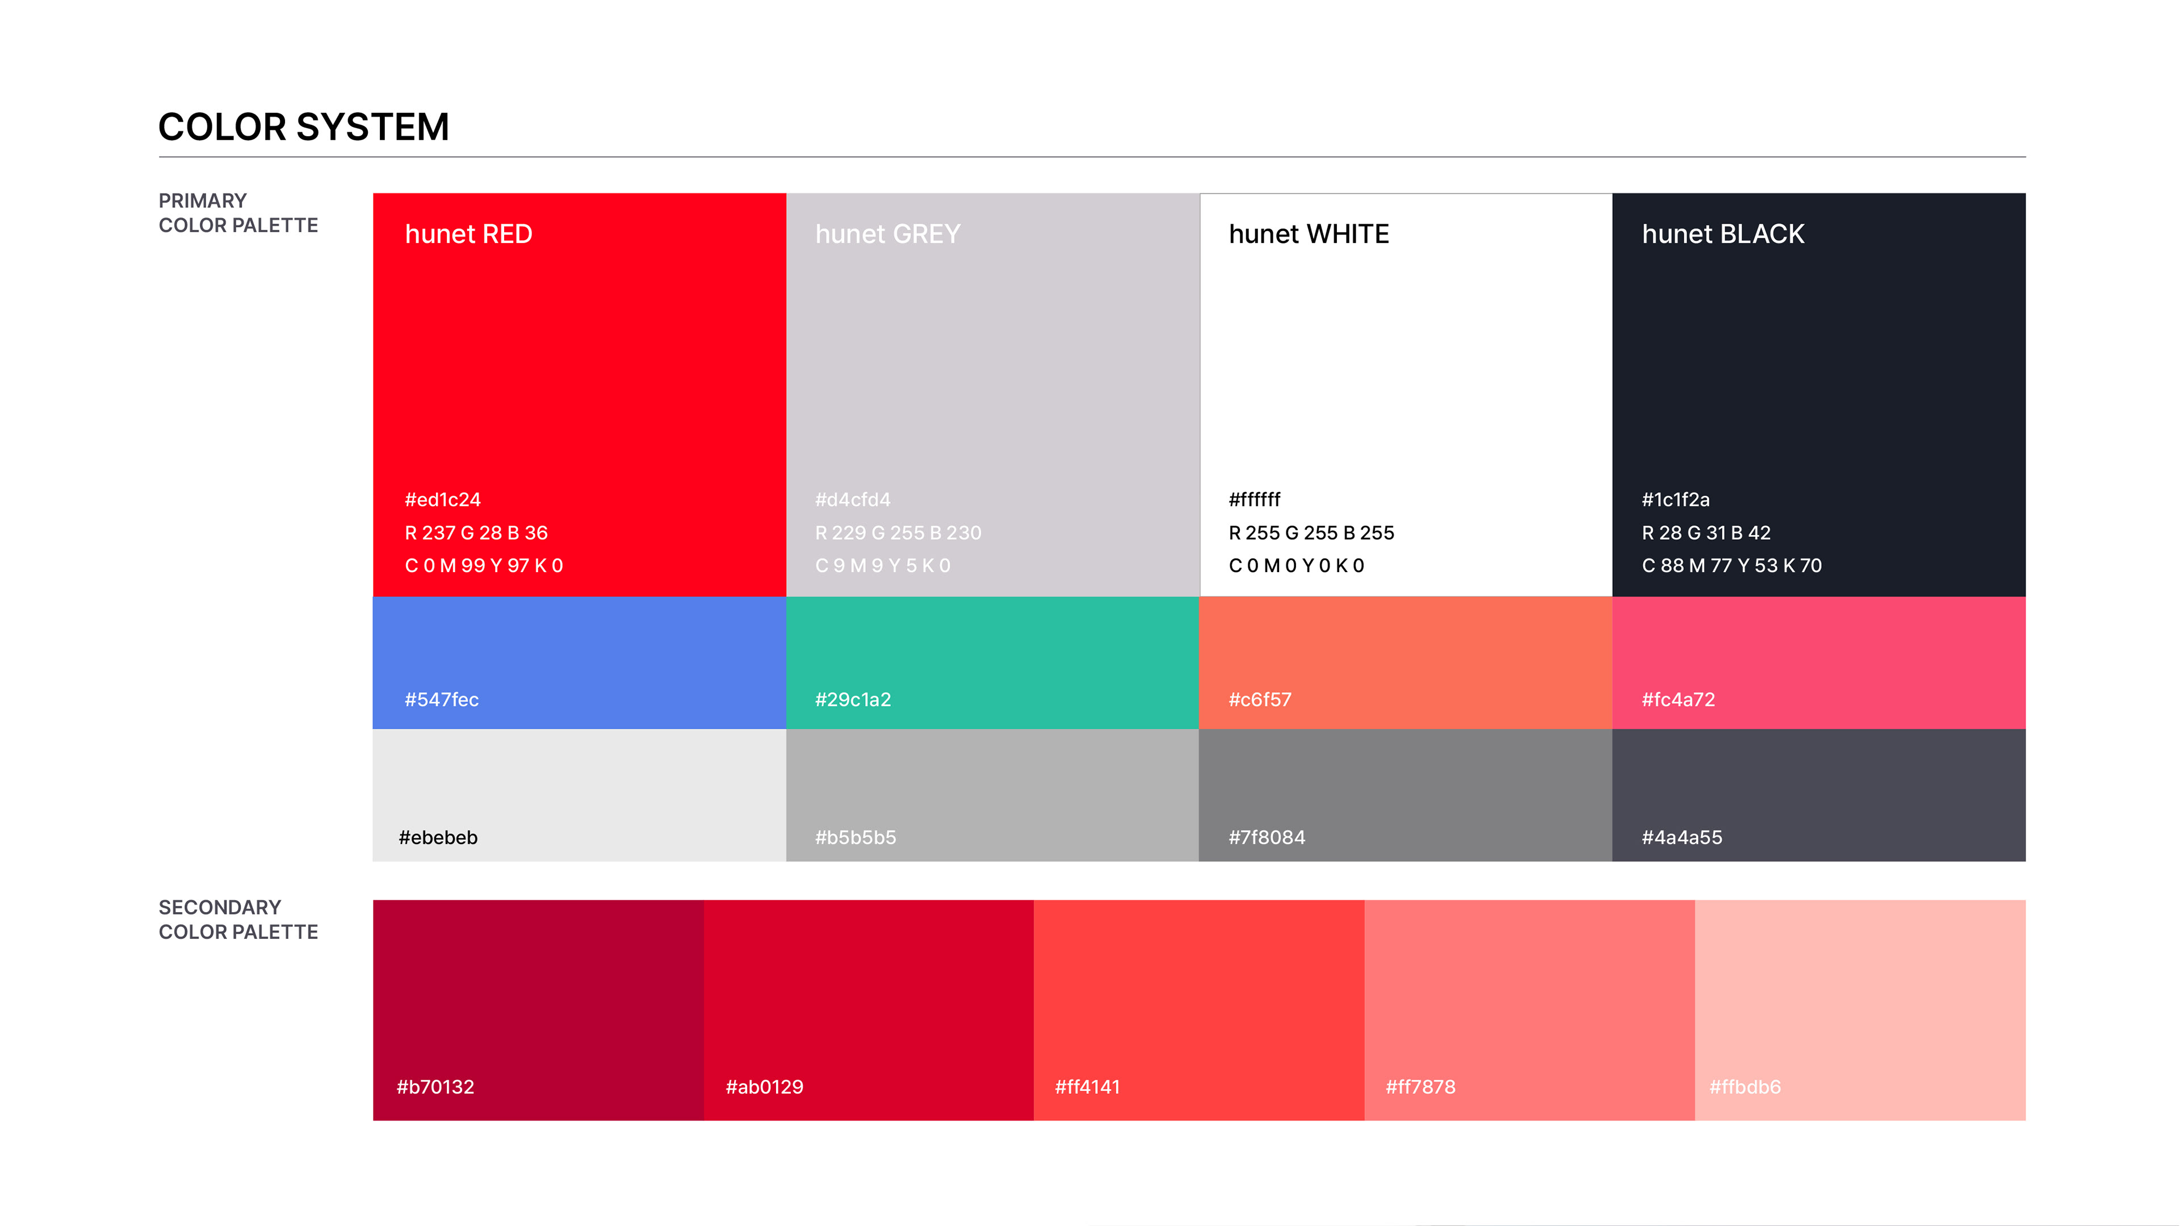The image size is (2180, 1226).
Task: Pick the hunet WHITE swatch
Action: point(1406,394)
